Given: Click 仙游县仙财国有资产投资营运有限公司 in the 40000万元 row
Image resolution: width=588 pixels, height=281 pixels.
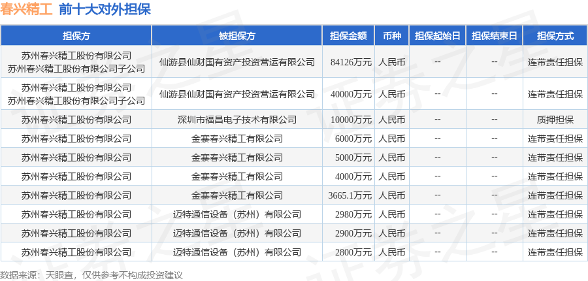Looking at the screenshot, I should [x=237, y=94].
